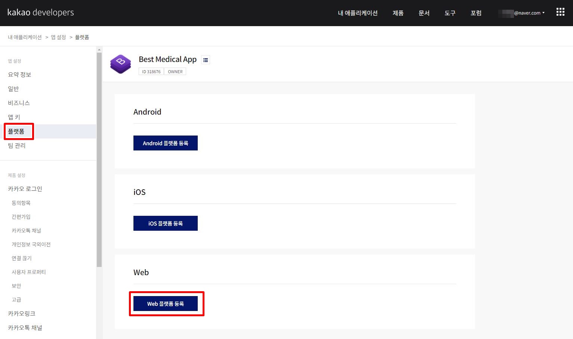Open 동의항목 submenu item
Viewport: 573px width, 339px height.
tap(21, 203)
